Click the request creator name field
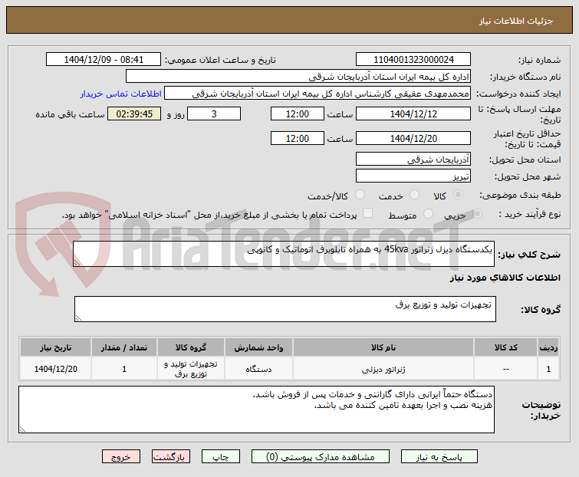 click(317, 94)
